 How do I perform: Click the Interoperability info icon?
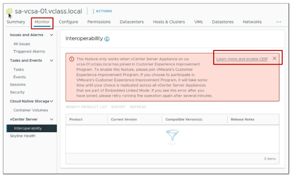point(107,39)
